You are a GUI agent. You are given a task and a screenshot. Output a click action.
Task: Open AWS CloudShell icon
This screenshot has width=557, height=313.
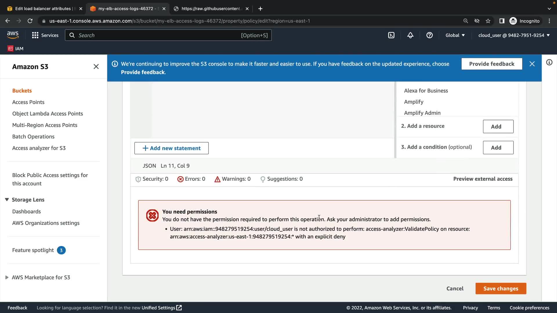coord(391,35)
